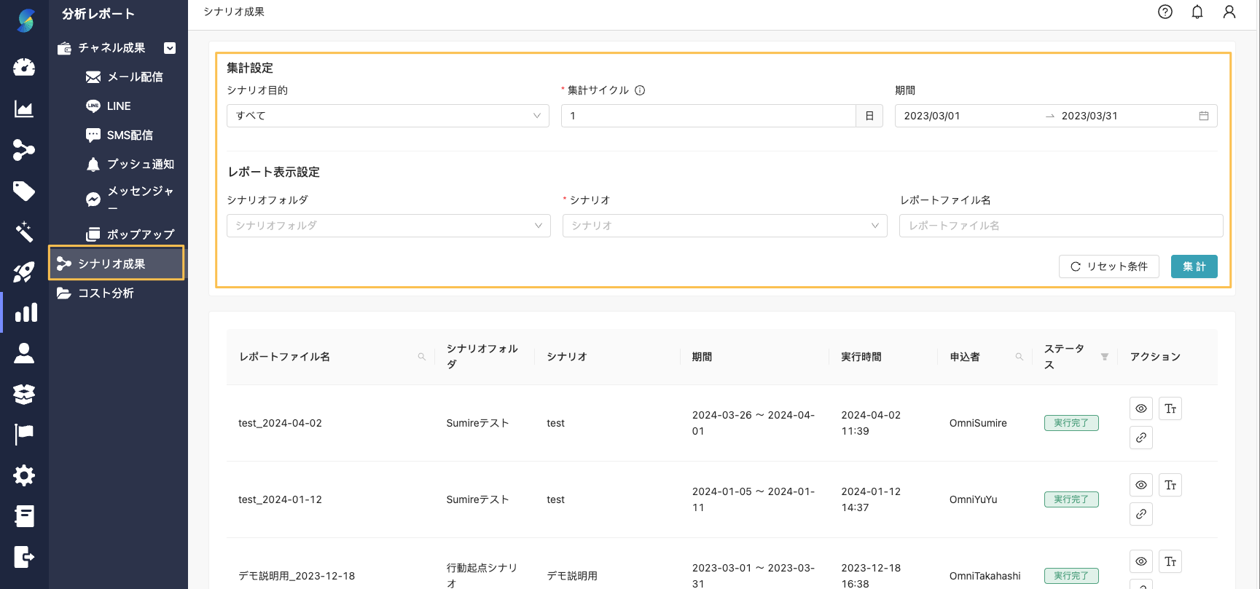
Task: Select コスト分析 in the sidebar
Action: 106,293
